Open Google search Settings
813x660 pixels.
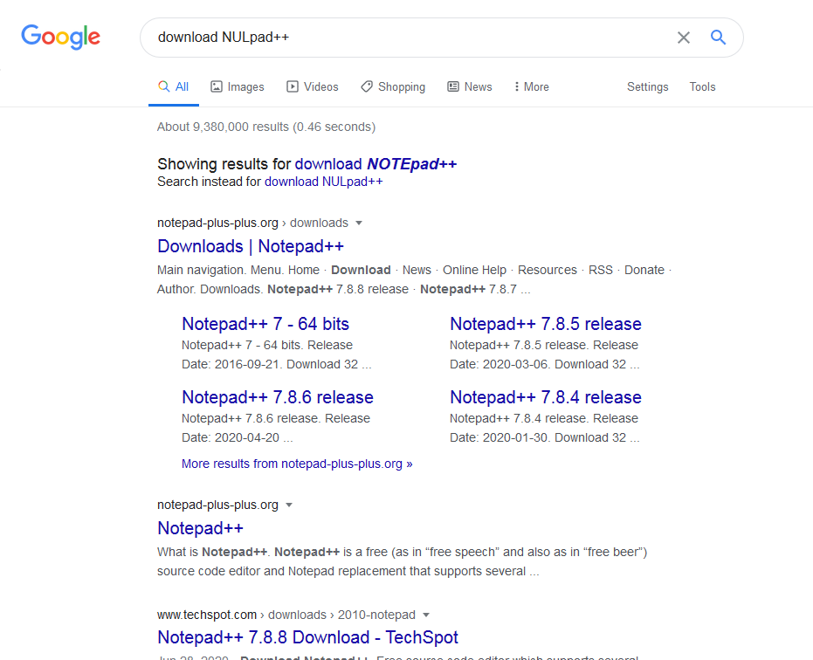tap(647, 86)
